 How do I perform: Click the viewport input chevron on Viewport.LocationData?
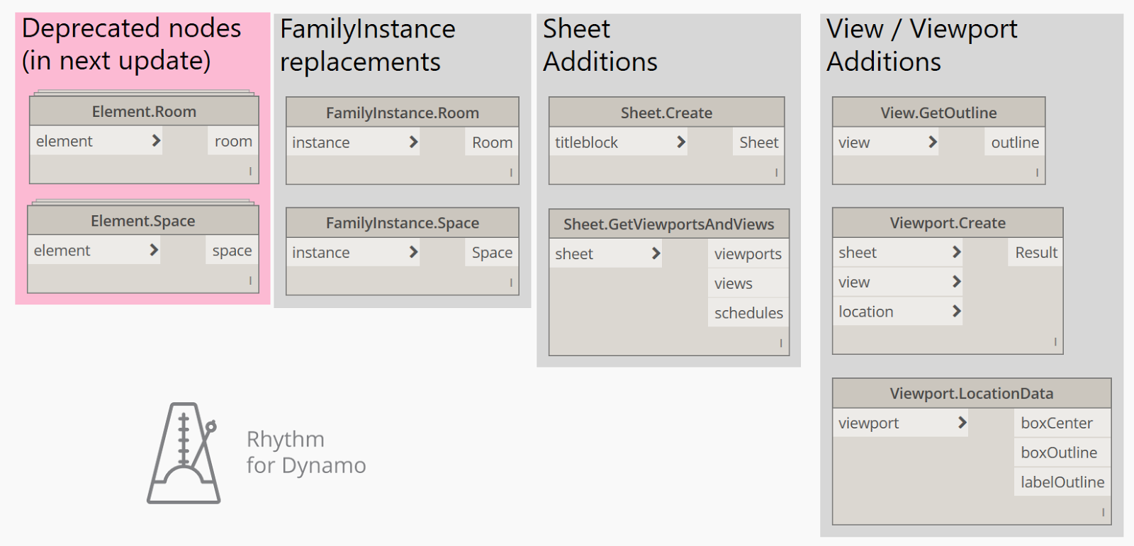962,423
